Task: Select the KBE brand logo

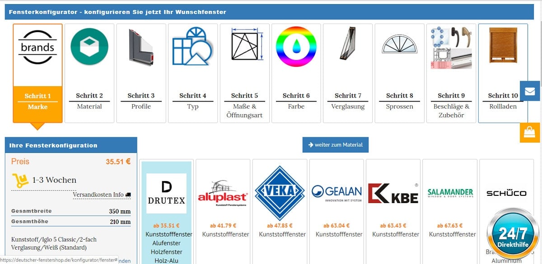Action: (x=393, y=193)
